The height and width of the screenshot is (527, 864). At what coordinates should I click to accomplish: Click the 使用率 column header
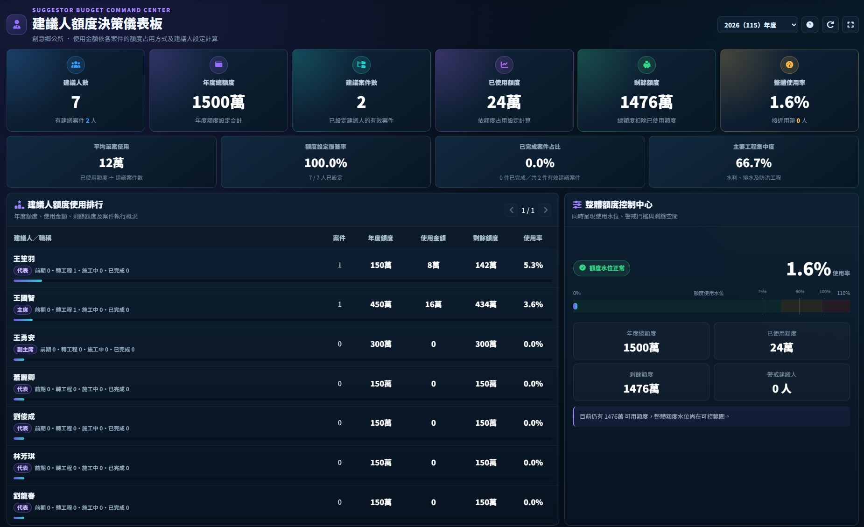(x=533, y=238)
